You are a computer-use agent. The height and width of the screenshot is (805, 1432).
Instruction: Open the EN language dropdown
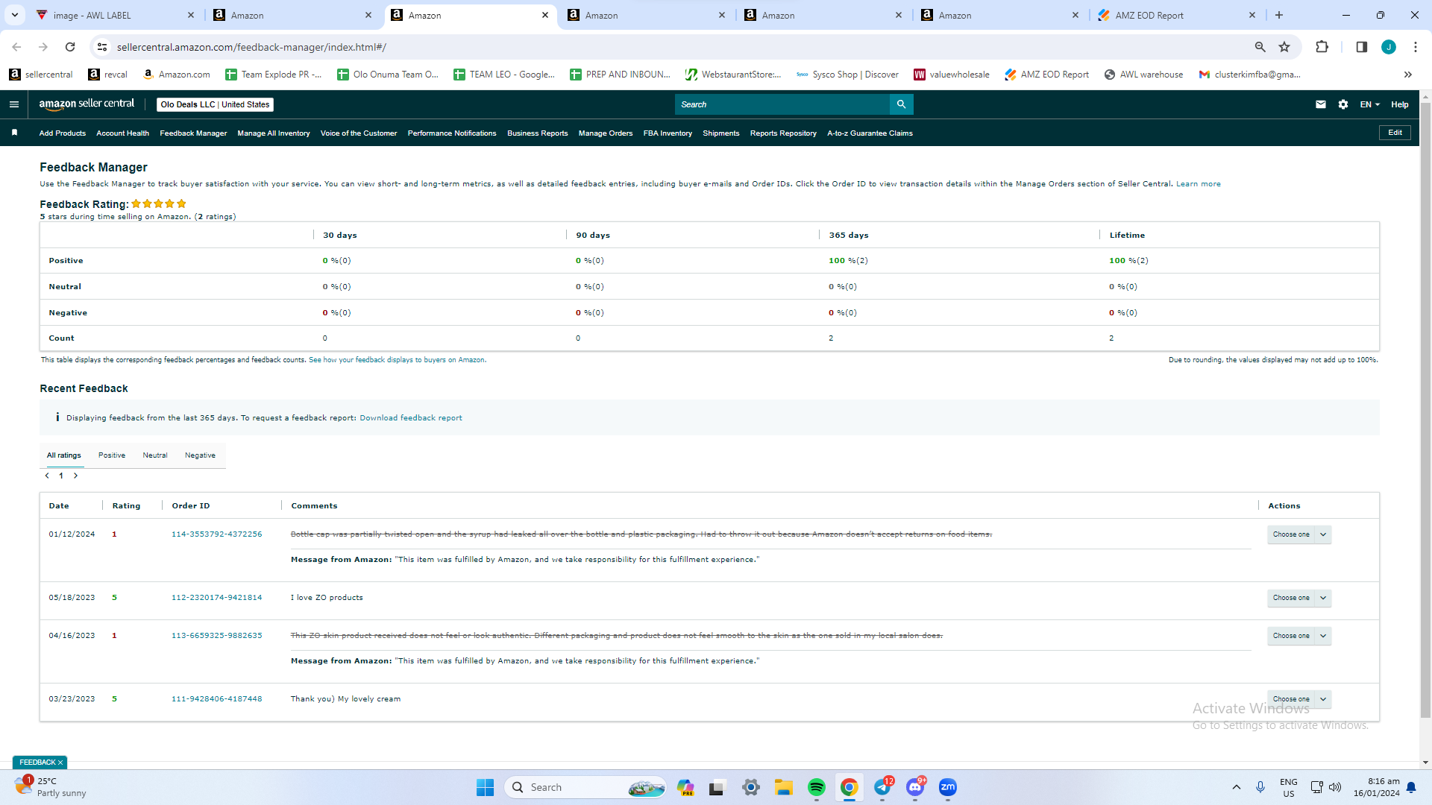tap(1369, 104)
